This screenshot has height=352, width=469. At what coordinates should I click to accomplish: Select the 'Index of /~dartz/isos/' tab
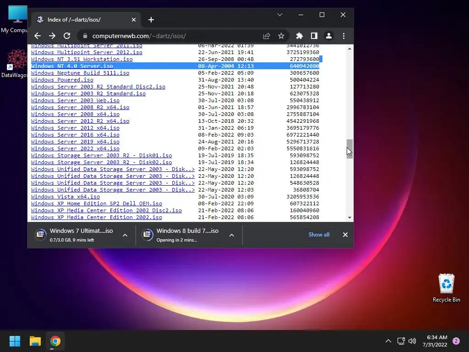coord(87,19)
